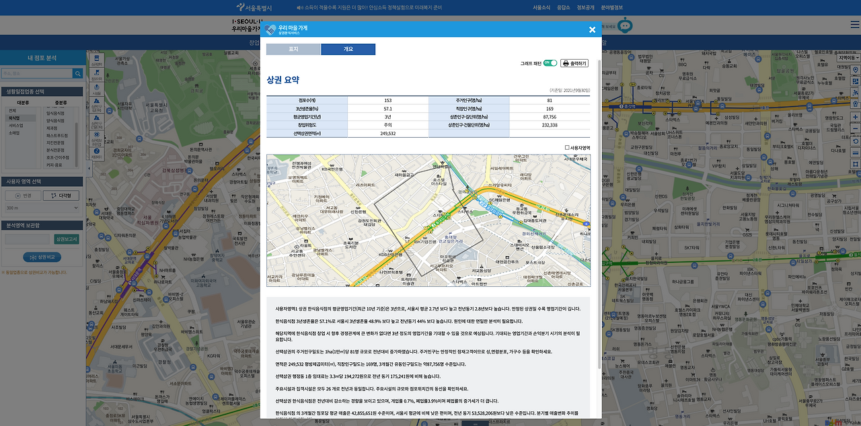Close the 우리 마을 가게 report popup
861x426 pixels.
(x=592, y=30)
